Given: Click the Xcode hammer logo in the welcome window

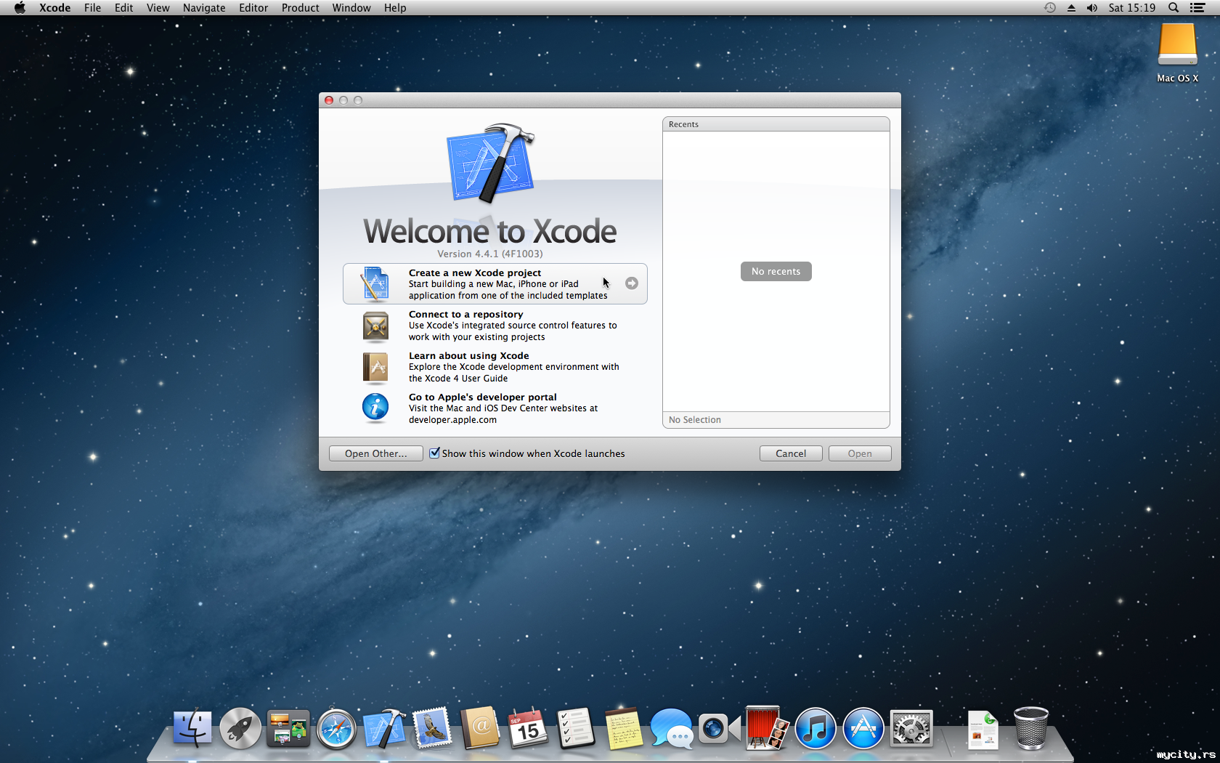Looking at the screenshot, I should pos(490,163).
